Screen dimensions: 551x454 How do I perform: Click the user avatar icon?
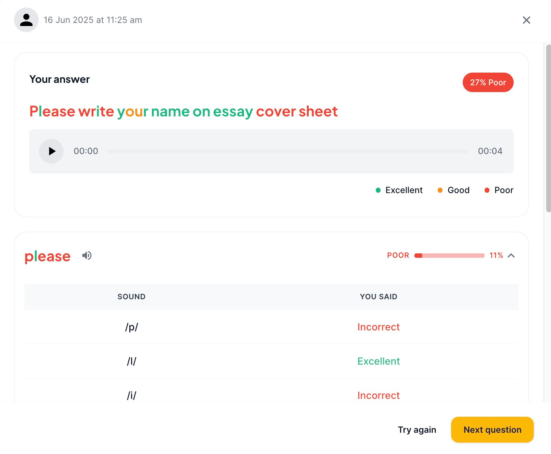coord(26,20)
